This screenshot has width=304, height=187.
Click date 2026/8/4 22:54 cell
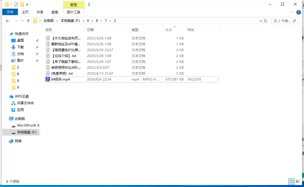tap(99, 79)
